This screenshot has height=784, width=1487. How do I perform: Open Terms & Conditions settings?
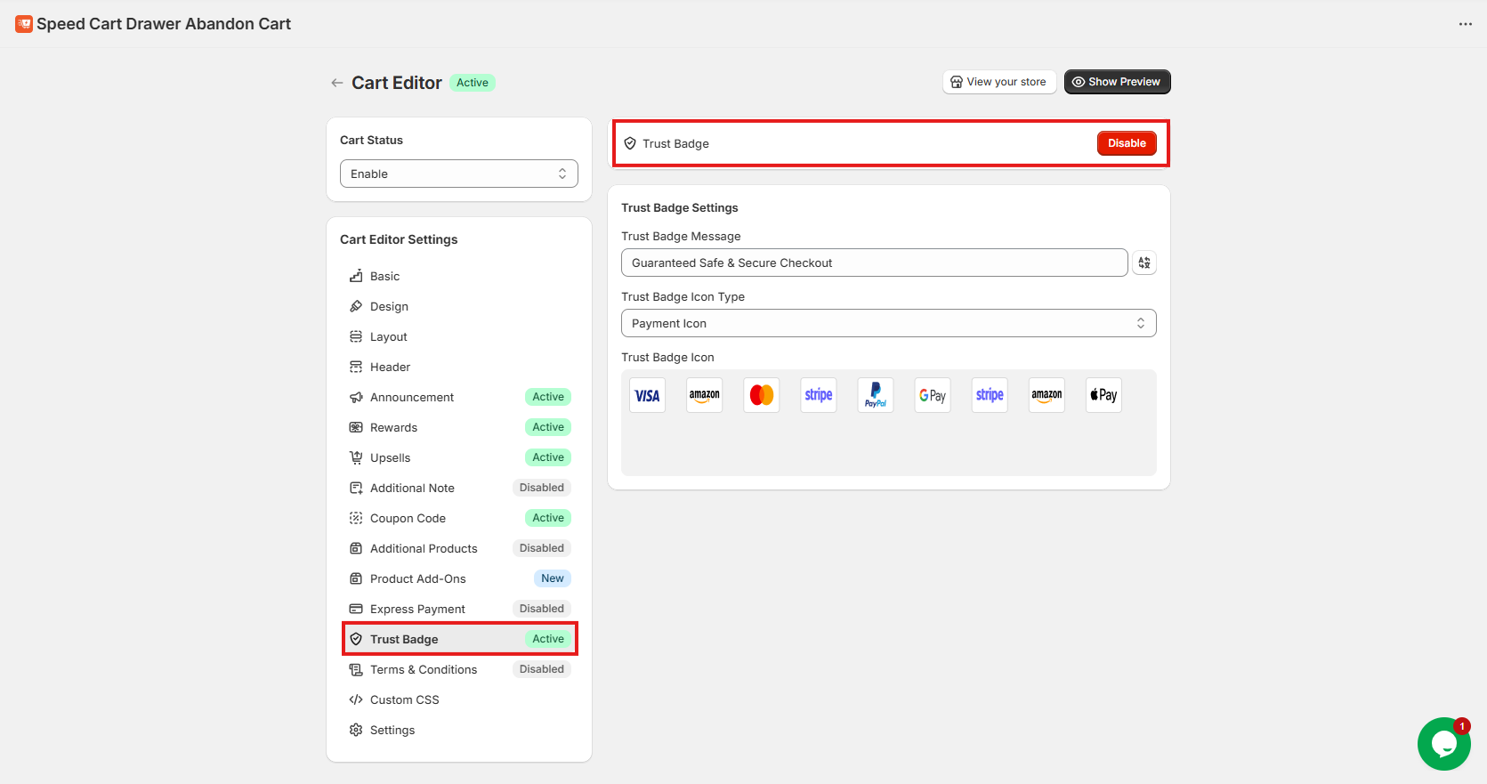coord(423,669)
